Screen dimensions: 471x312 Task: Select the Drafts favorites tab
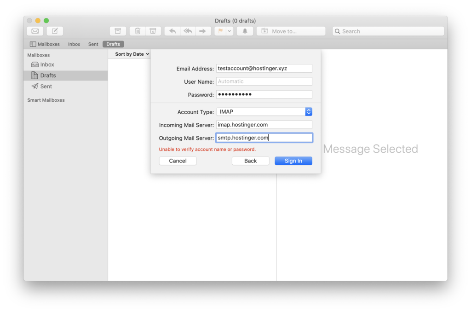[113, 44]
